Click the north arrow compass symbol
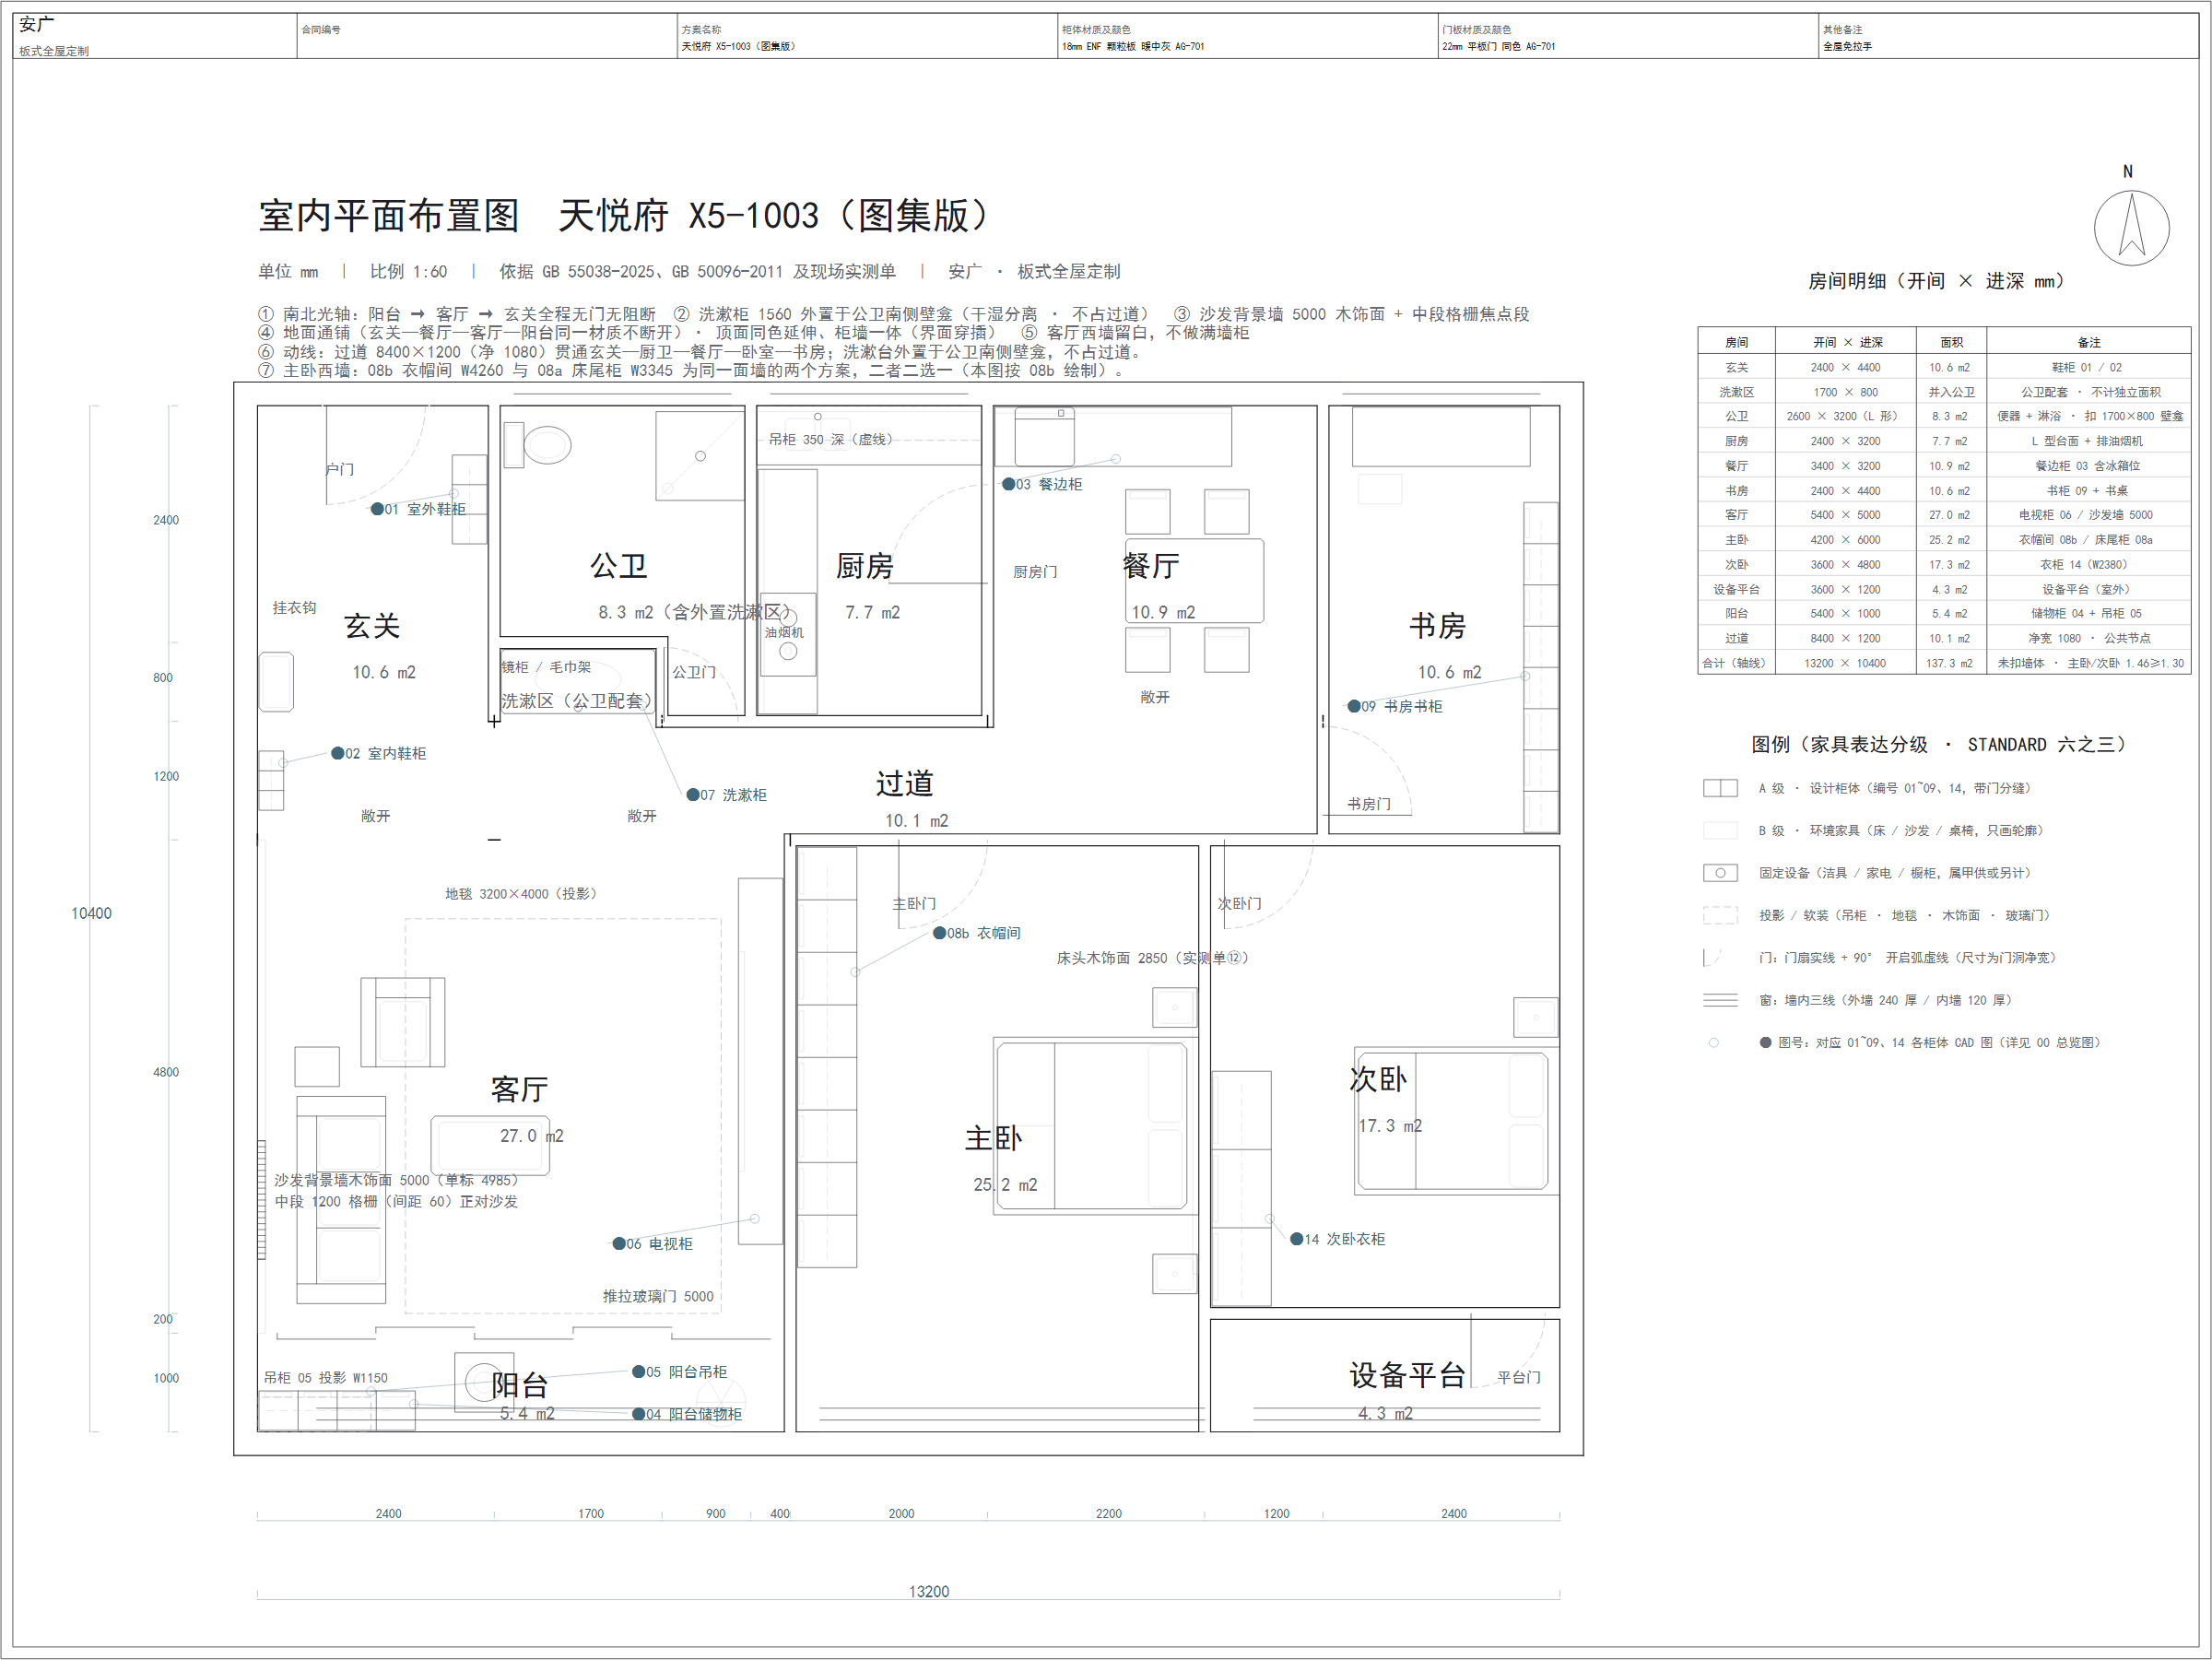The image size is (2212, 1660). point(2131,228)
